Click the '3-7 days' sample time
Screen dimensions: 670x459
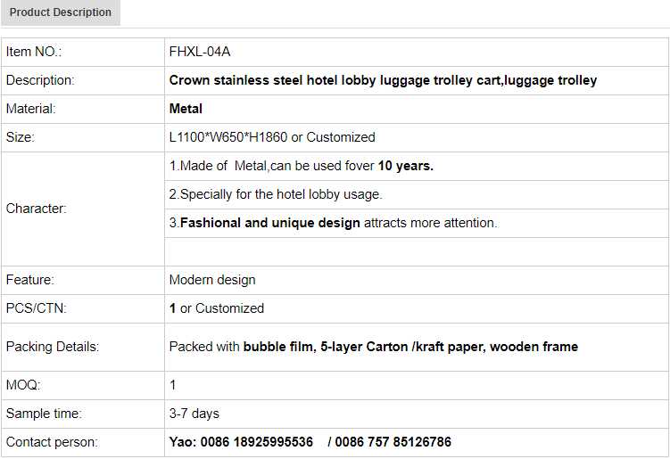tap(194, 414)
